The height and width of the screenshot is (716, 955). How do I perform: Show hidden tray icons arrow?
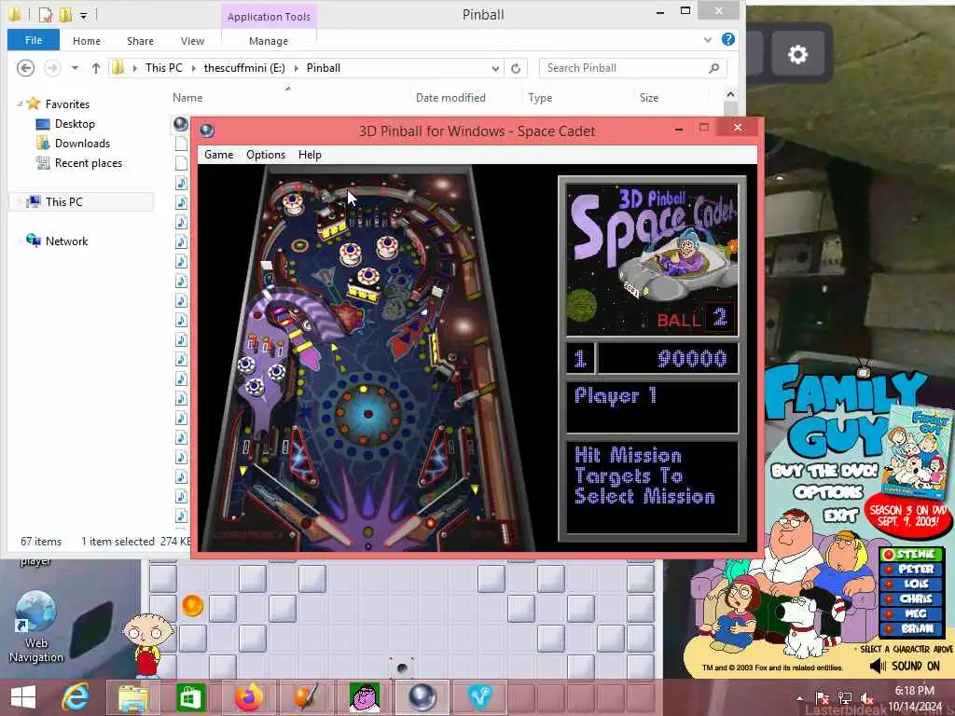[x=799, y=697]
